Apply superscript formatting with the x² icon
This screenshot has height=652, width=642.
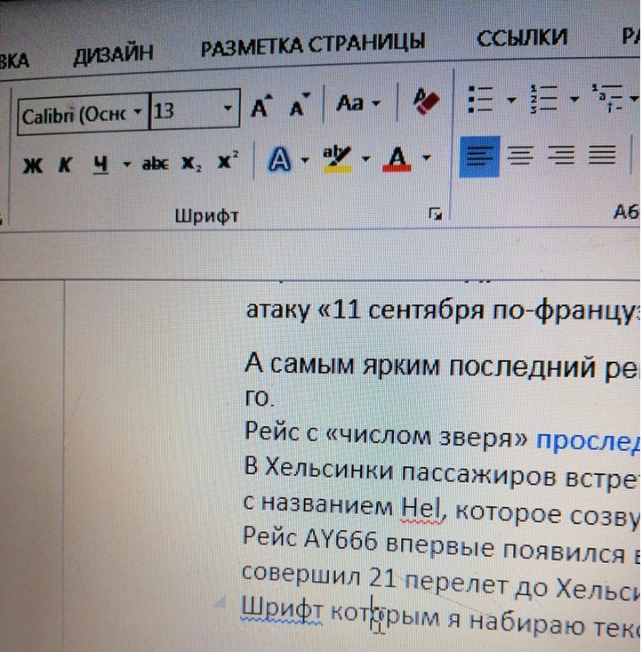pos(229,162)
